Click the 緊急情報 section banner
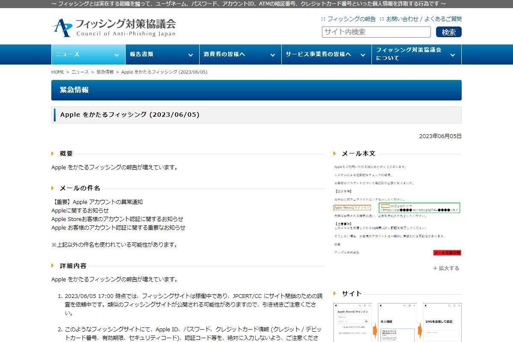513x342 pixels. [x=256, y=90]
